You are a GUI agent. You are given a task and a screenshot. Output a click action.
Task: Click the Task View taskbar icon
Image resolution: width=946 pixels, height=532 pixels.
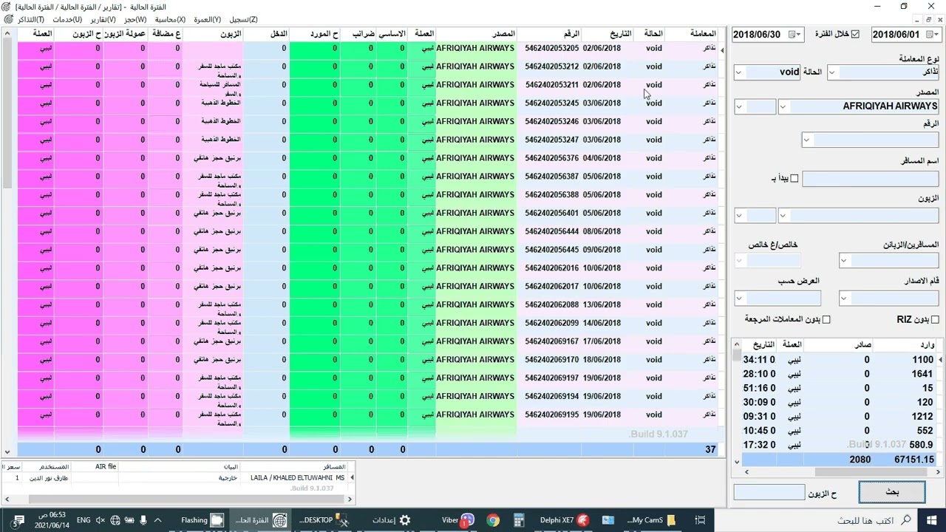click(700, 520)
